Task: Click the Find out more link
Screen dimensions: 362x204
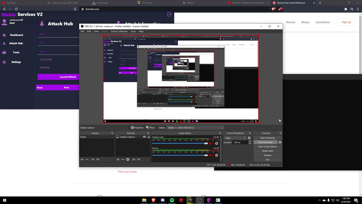Action: (x=127, y=172)
